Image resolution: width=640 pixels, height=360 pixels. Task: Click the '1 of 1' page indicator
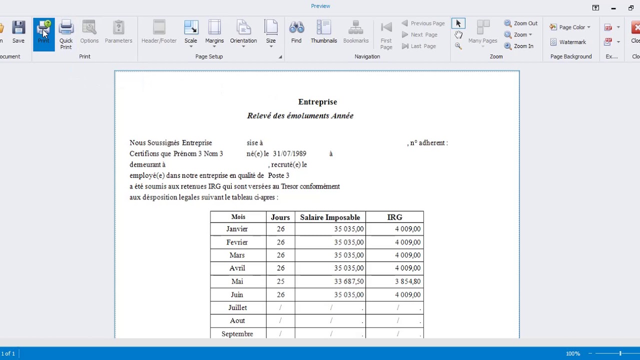tap(8, 353)
